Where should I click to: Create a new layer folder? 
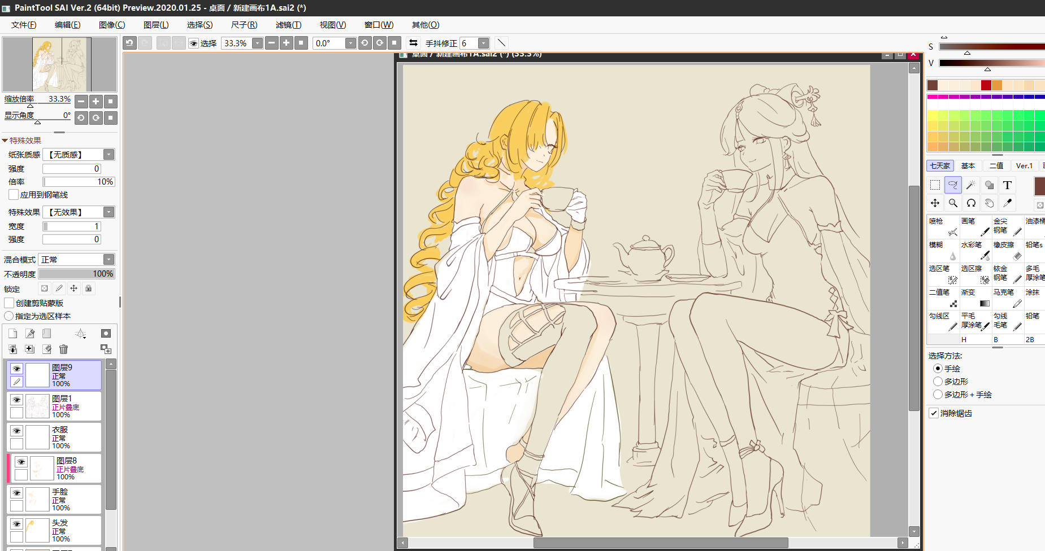(47, 334)
